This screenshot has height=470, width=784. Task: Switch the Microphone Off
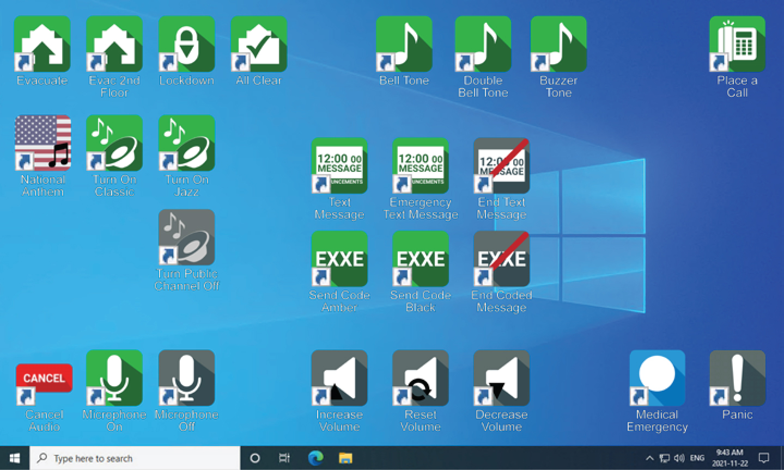click(186, 378)
